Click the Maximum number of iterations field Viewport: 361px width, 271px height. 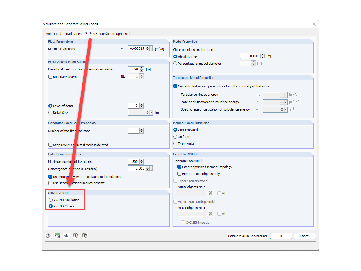(x=134, y=162)
